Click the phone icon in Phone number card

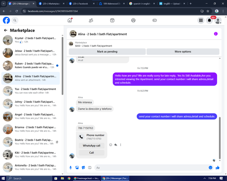click(81, 137)
